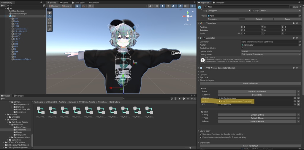Select the Hand (View) tool in Scene

50,13
